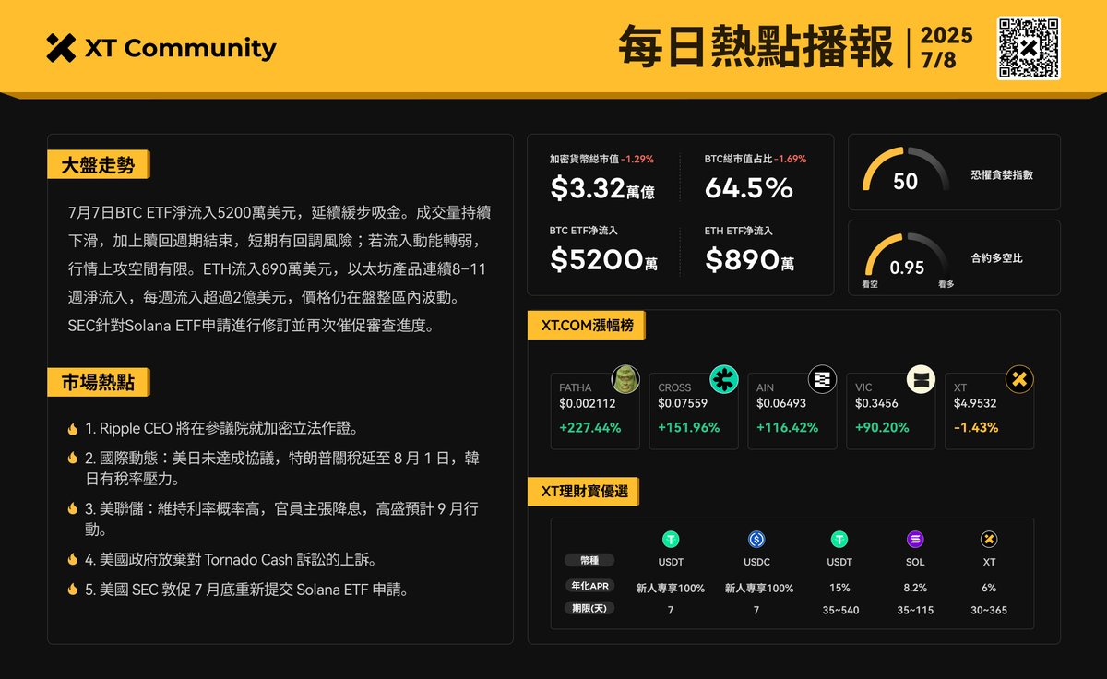Click the 合約多空比 label

pyautogui.click(x=996, y=258)
